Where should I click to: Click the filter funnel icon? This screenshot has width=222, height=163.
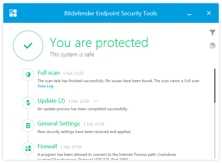(213, 32)
